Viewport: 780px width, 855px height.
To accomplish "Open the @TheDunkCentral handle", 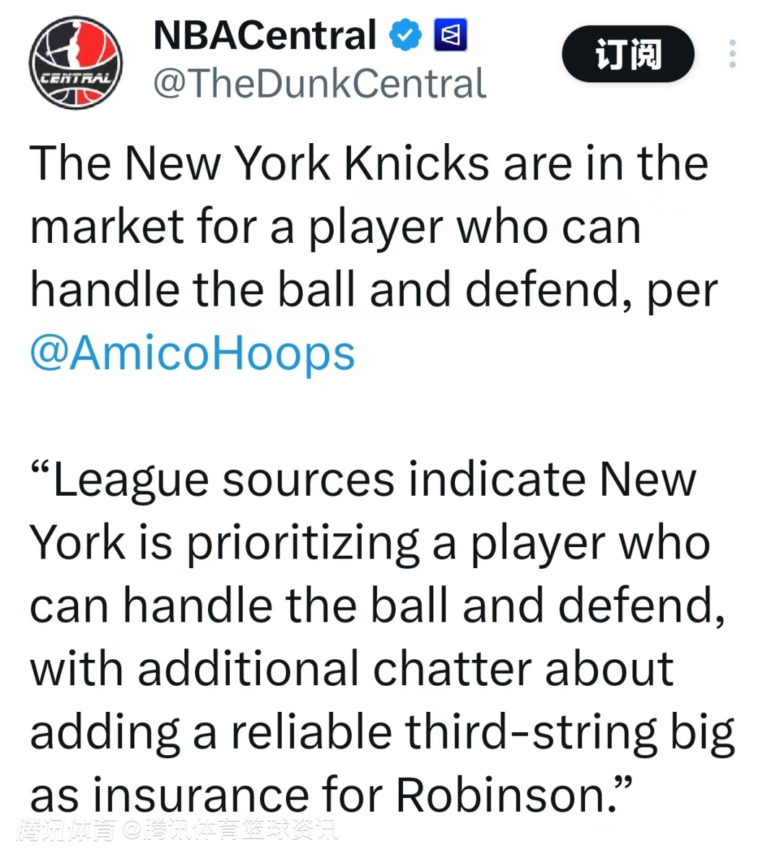I will (x=319, y=84).
